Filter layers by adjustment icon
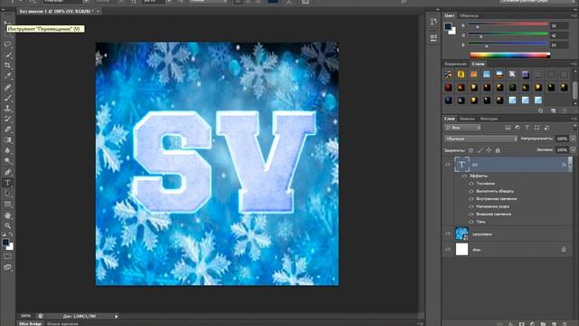This screenshot has width=579, height=326. [x=517, y=128]
